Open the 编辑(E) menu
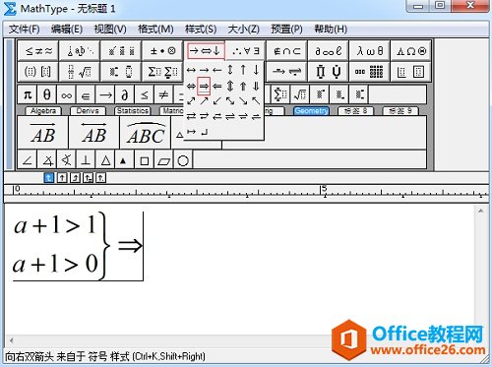 click(67, 29)
